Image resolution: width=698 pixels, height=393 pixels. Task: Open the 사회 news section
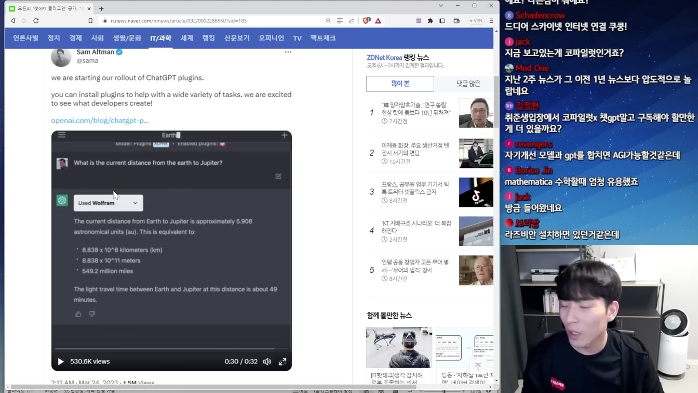tap(97, 38)
